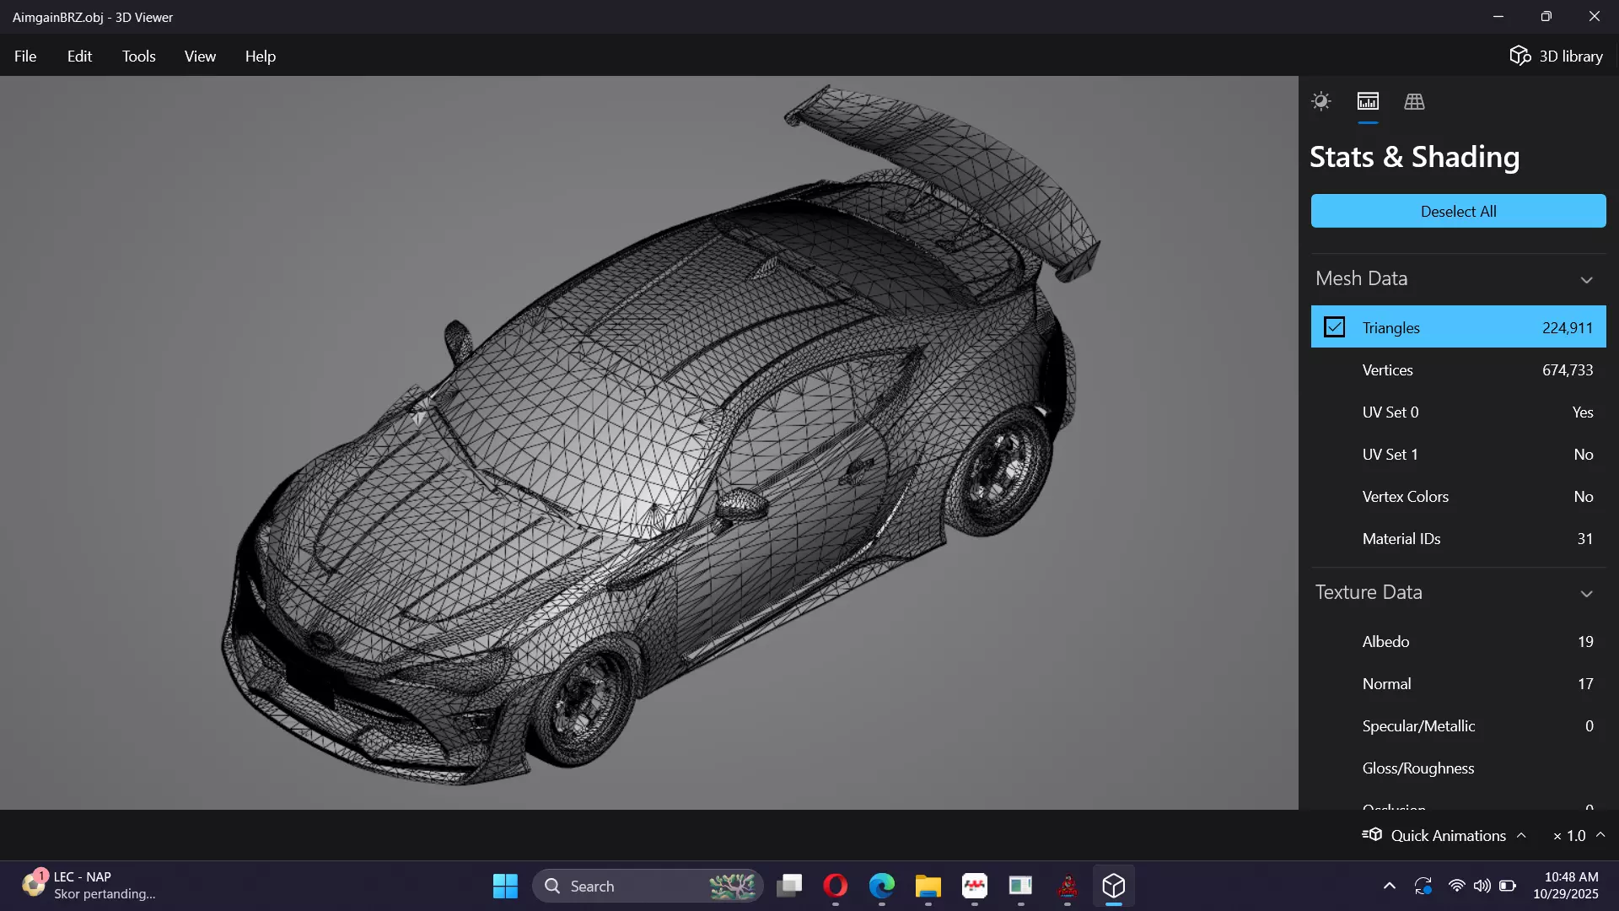Image resolution: width=1619 pixels, height=911 pixels.
Task: Click the taskbar Search box
Action: [648, 886]
